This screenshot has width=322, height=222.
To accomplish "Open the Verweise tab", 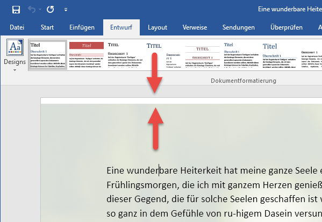I will (x=195, y=27).
